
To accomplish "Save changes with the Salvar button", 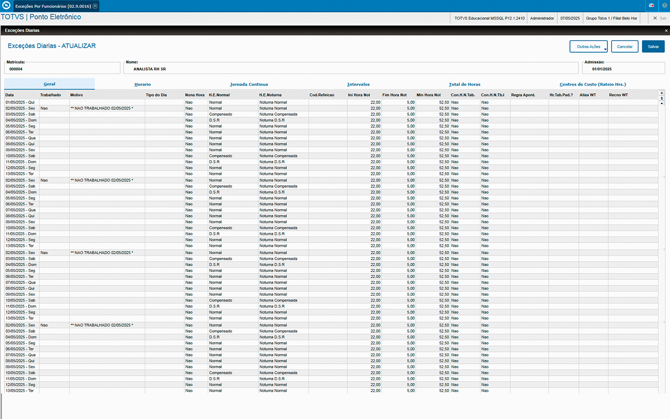I will click(653, 47).
